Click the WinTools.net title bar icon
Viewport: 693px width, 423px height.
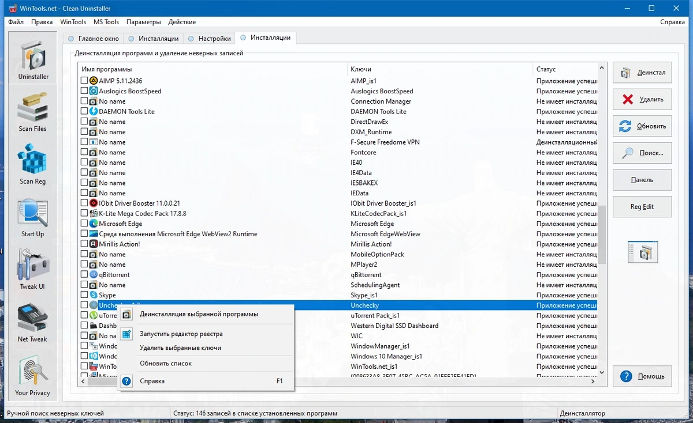[x=12, y=9]
